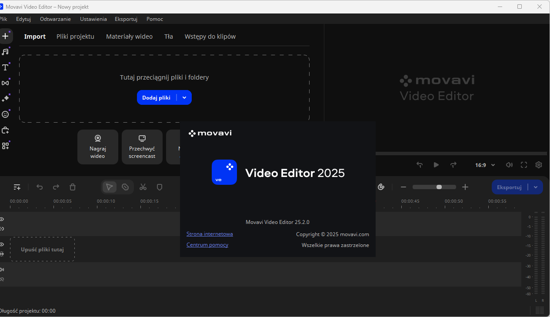
Task: Open the Eksportuj menu in menu bar
Action: point(126,19)
